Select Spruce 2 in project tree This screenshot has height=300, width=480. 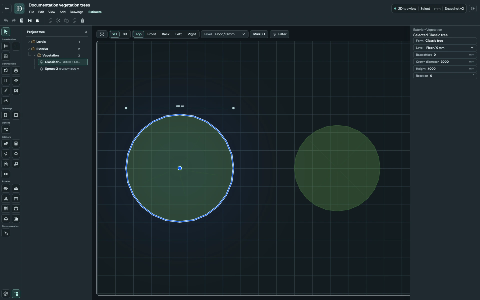(x=63, y=69)
